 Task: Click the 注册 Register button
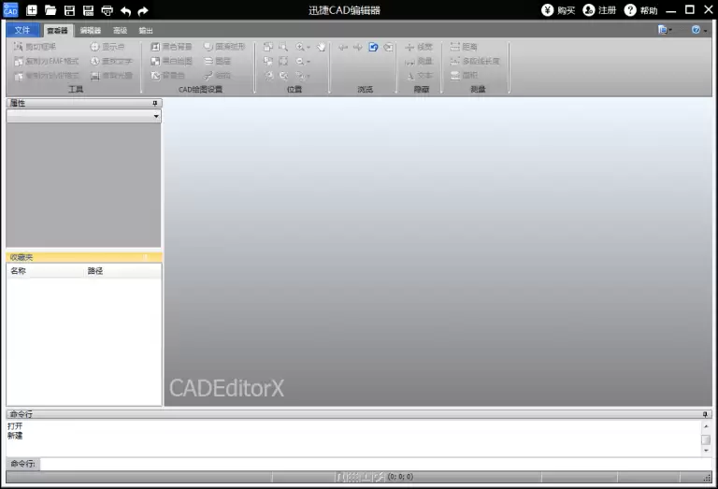[x=599, y=10]
